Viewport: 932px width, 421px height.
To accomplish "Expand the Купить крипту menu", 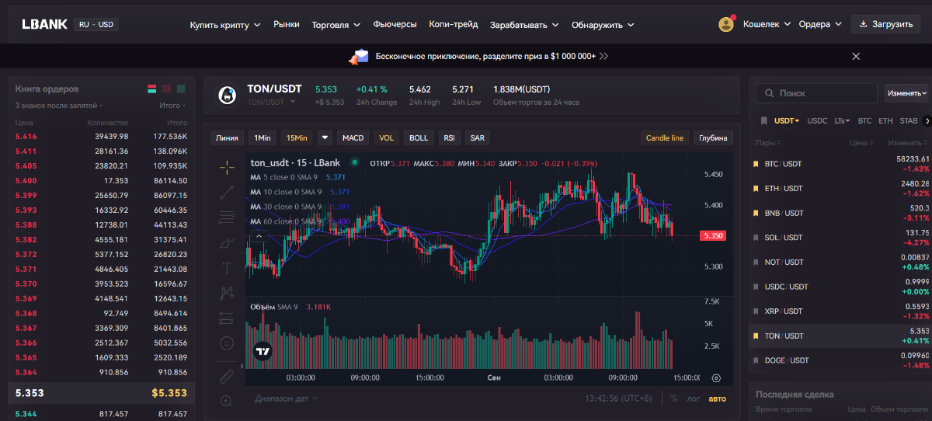I will [224, 25].
